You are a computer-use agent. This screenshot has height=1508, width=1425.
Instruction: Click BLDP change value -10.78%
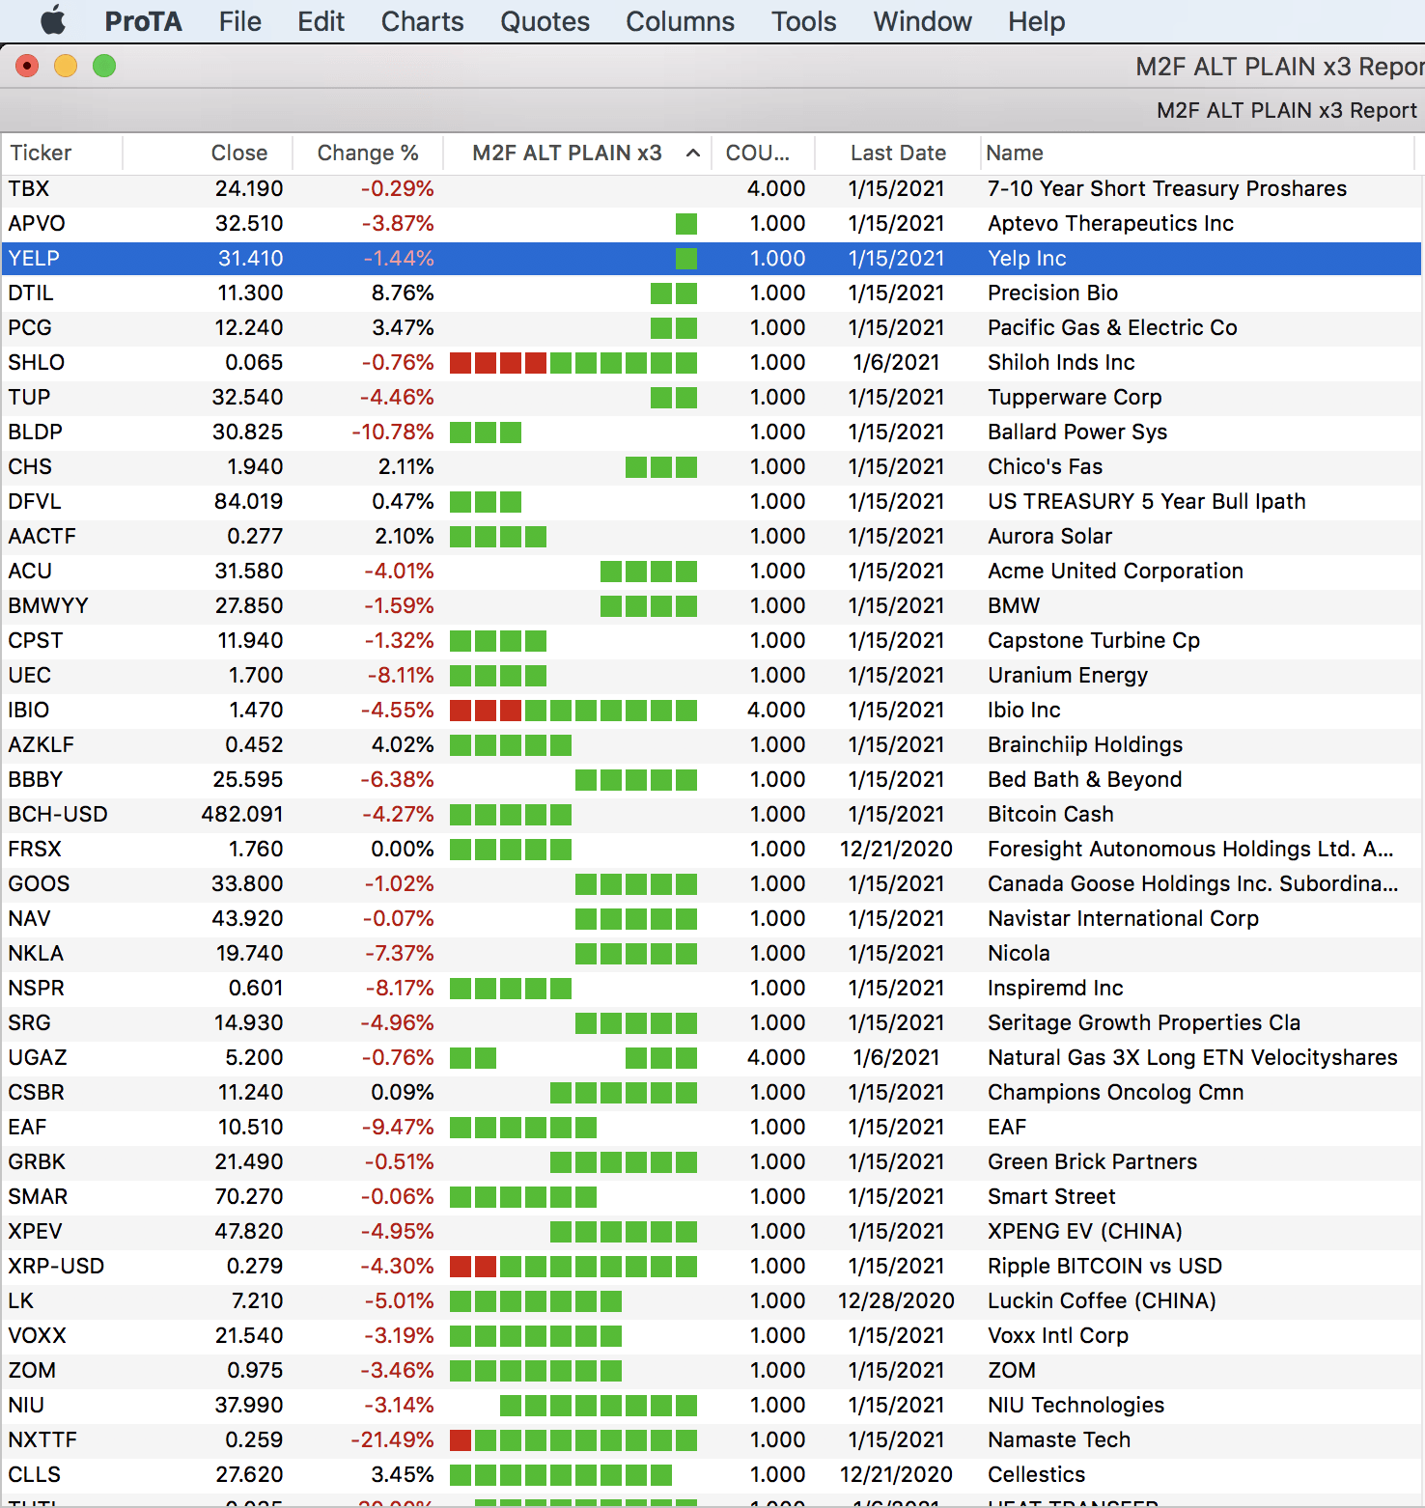click(393, 432)
